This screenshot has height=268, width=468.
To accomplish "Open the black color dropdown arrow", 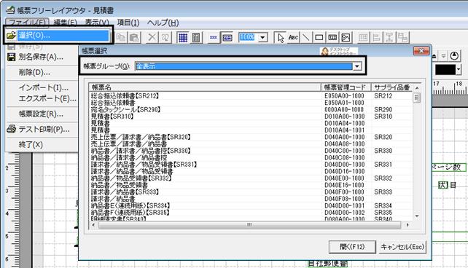I will click(x=459, y=70).
